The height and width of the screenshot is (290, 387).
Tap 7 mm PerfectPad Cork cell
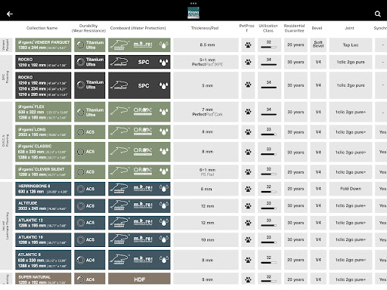206,112
